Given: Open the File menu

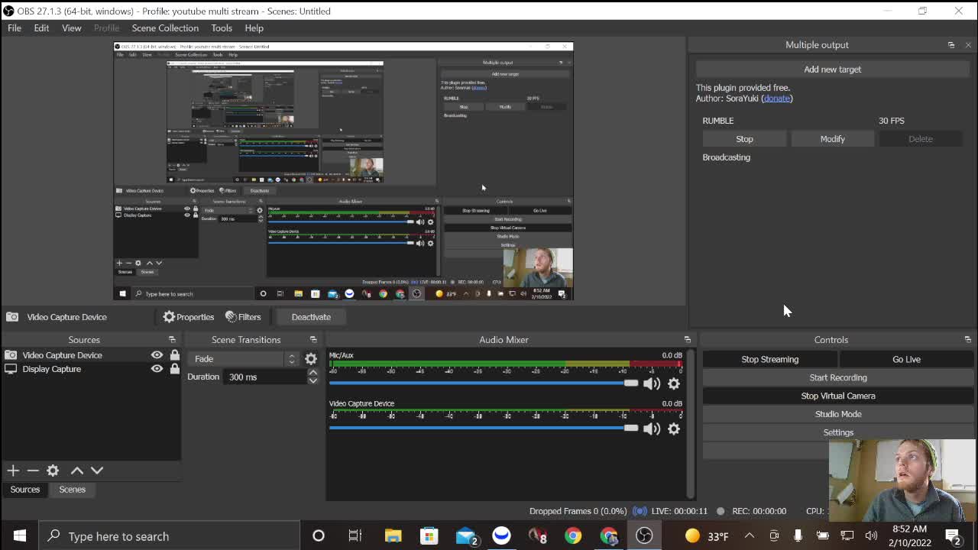Looking at the screenshot, I should coord(15,28).
